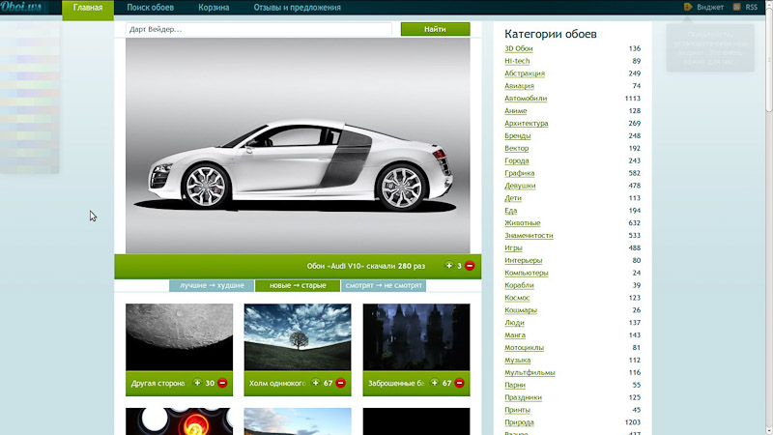This screenshot has height=435, width=773.
Task: Vote plus on Другая сторона wallpaper
Action: 197,383
